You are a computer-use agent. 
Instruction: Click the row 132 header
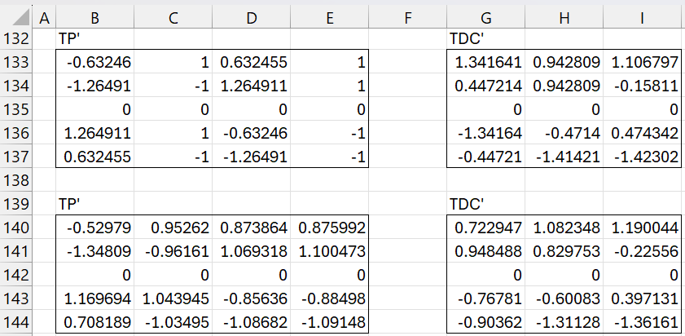[x=16, y=38]
